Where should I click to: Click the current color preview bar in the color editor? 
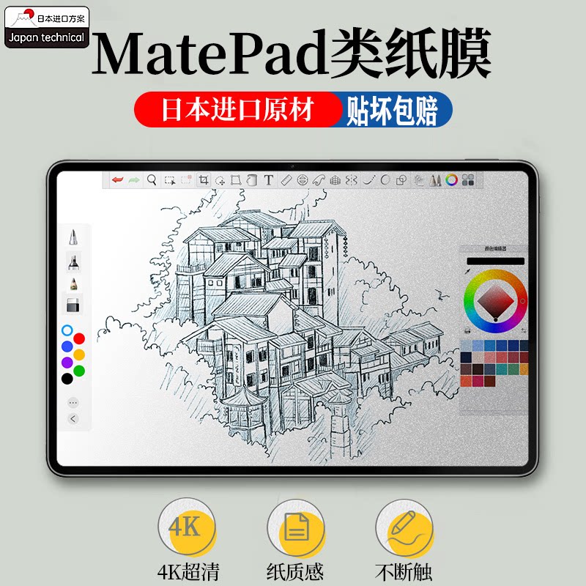[x=495, y=261]
